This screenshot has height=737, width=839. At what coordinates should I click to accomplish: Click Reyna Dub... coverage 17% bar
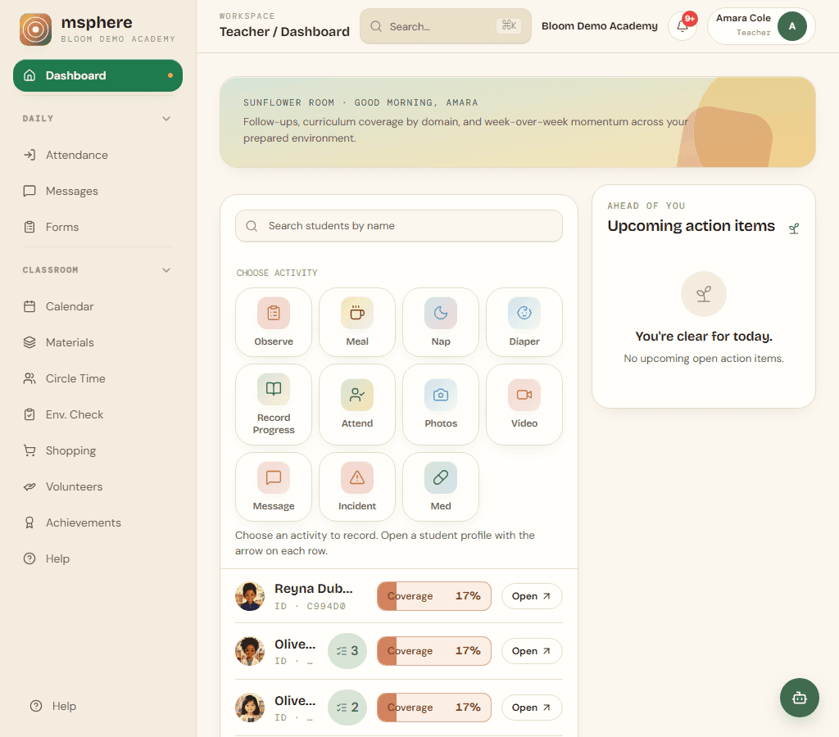434,596
